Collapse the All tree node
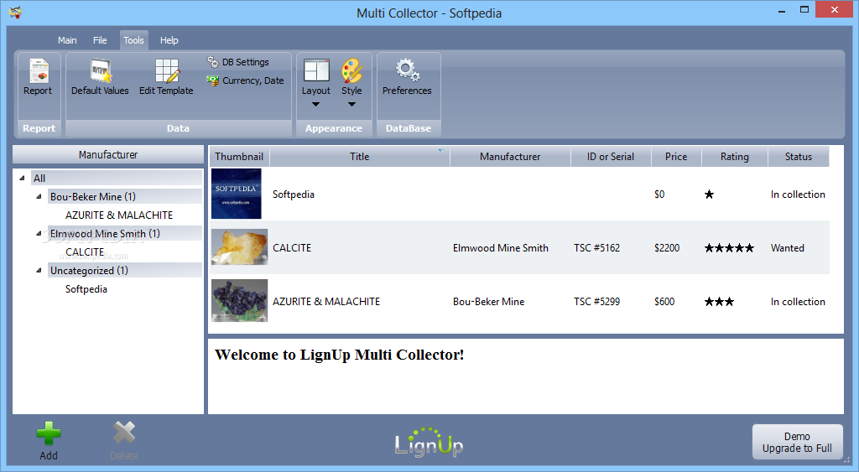This screenshot has width=859, height=472. [22, 178]
